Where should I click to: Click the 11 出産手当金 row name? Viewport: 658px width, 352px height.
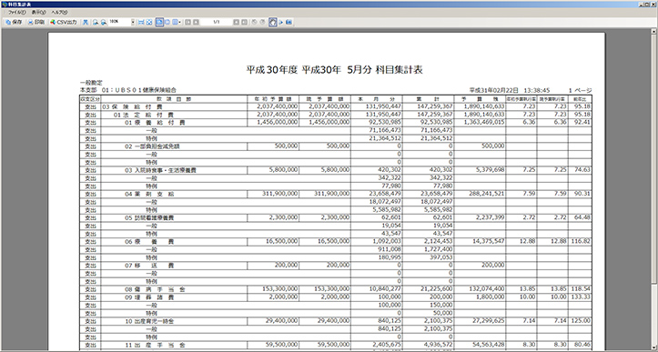155,345
